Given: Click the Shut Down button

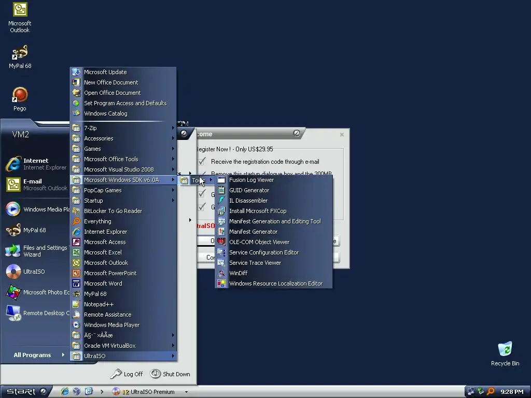Looking at the screenshot, I should (x=170, y=374).
